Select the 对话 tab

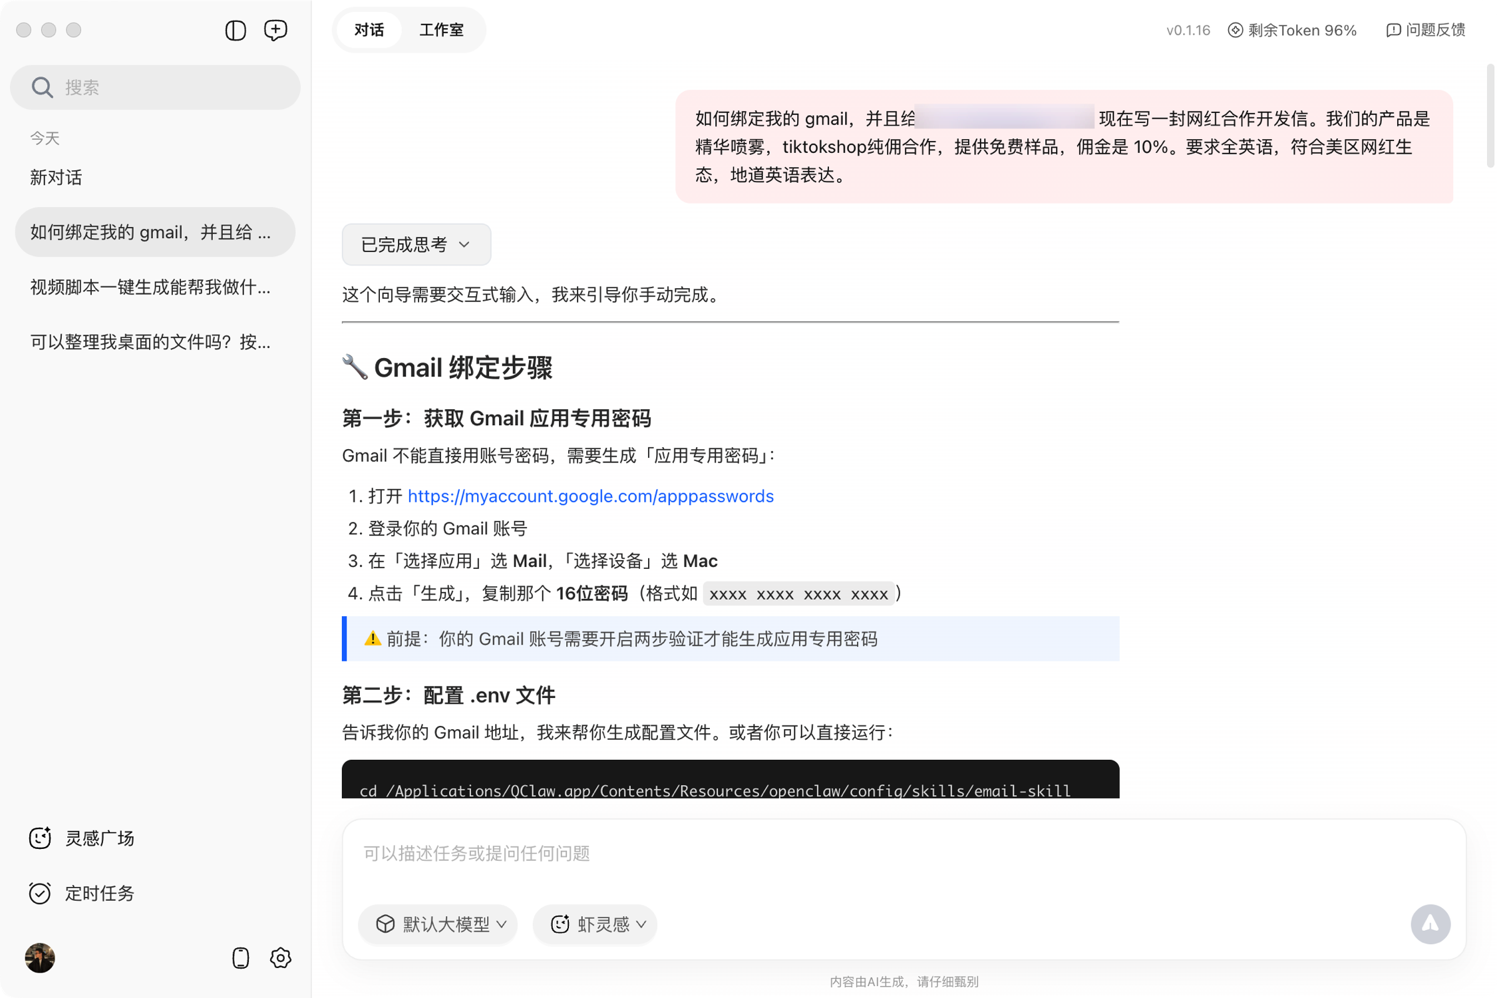point(369,30)
